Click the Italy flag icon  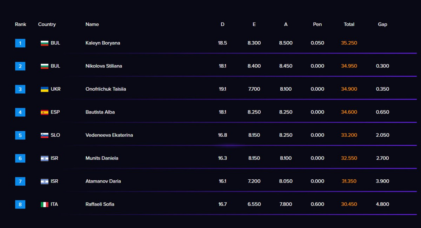[45, 205]
